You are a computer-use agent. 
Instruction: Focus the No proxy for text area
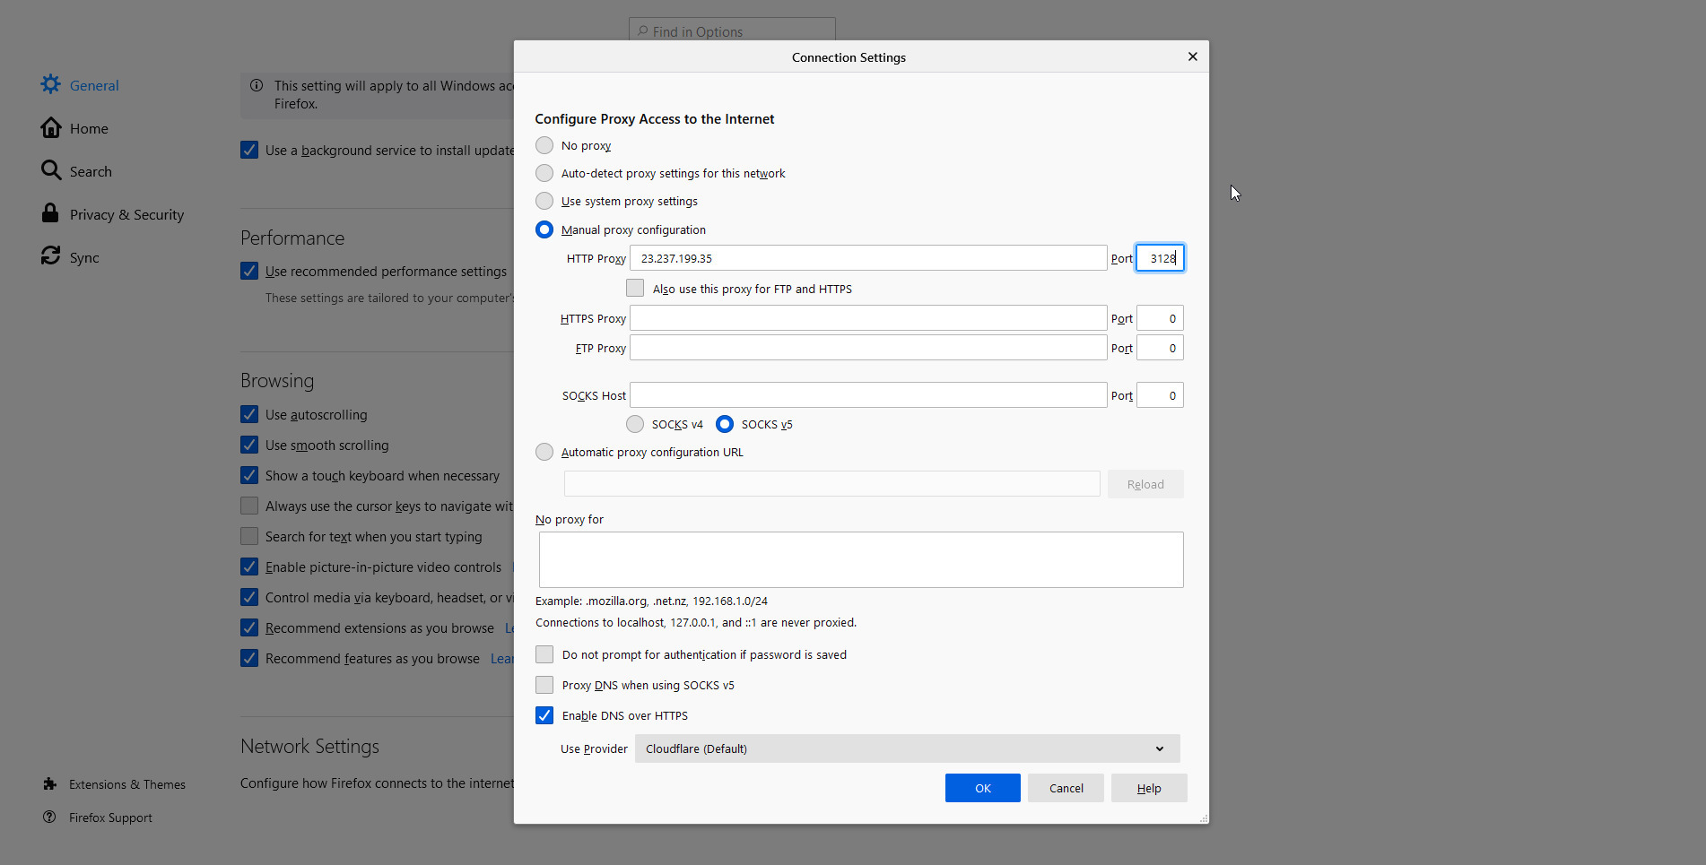pos(860,559)
